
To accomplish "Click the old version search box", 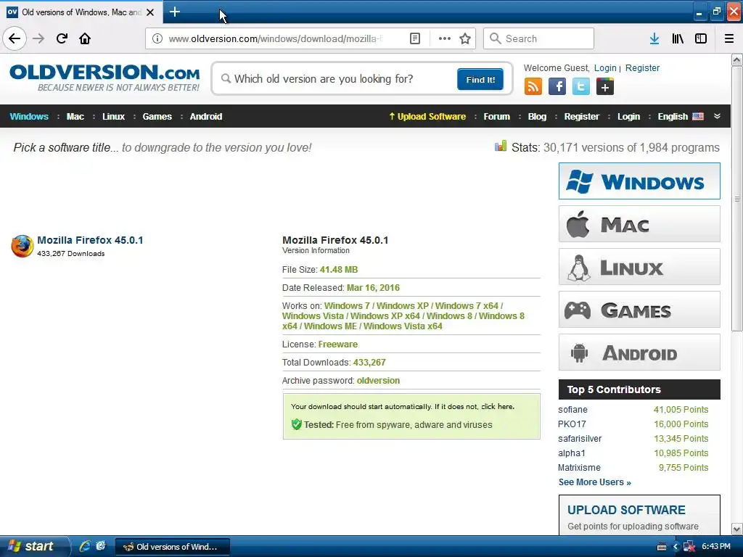I will 337,78.
